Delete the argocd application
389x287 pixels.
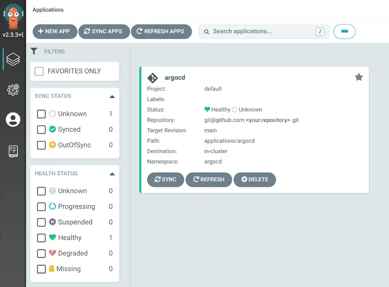click(255, 180)
